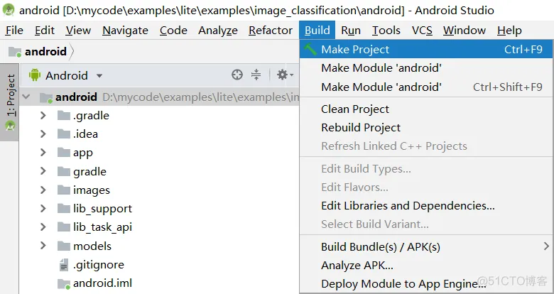Open the VCS menu
Viewport: 554px width, 294px height.
point(422,31)
